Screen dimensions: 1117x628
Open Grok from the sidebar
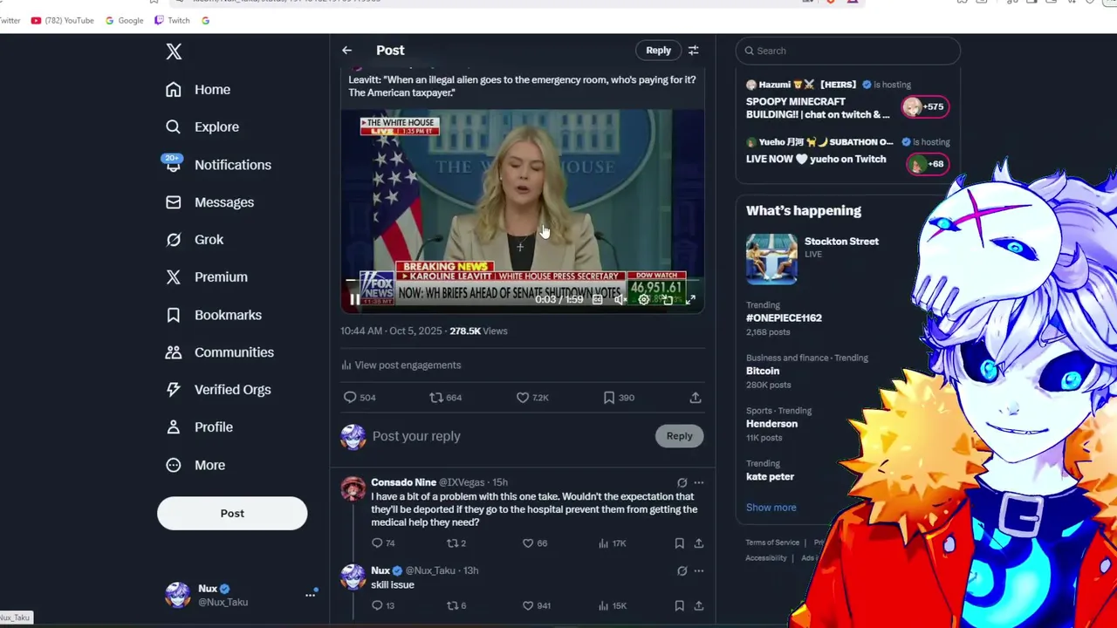point(195,240)
